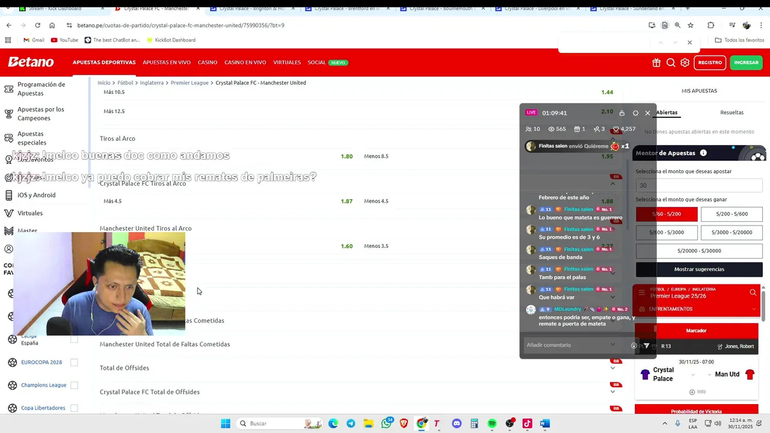770x433 pixels.
Task: Open the Mentor de Apuestas info icon
Action: tap(703, 153)
